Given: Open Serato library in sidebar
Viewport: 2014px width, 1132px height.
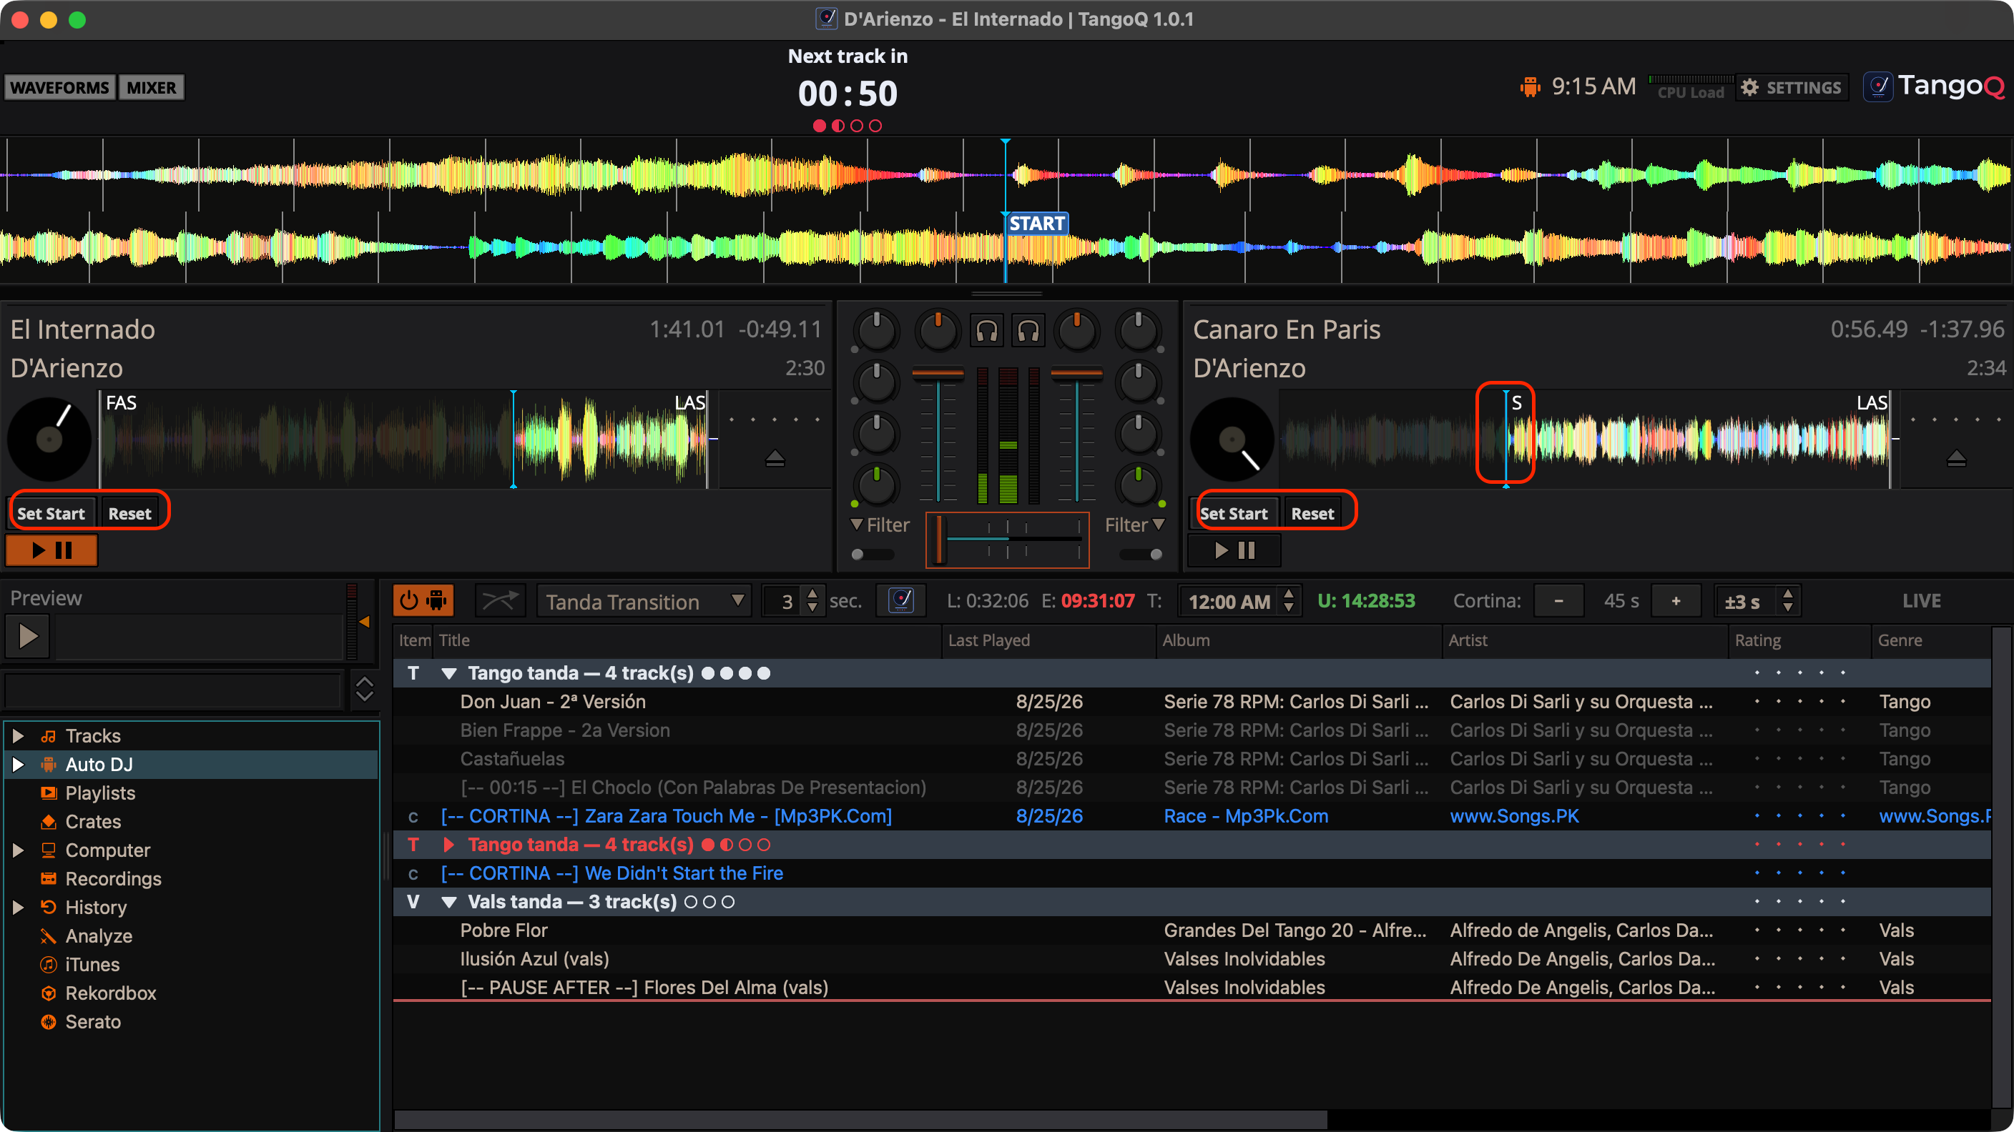Looking at the screenshot, I should pos(93,1021).
